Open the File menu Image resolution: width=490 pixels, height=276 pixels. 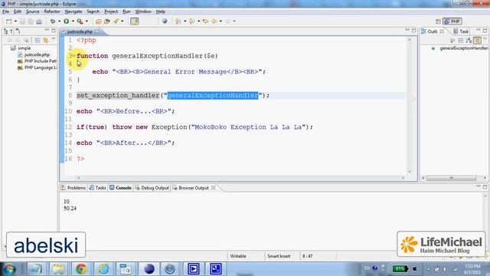[x=5, y=11]
